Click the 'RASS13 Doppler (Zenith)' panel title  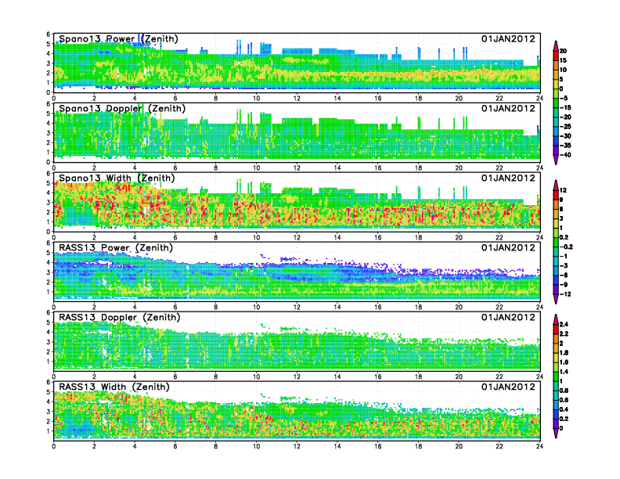(x=120, y=317)
